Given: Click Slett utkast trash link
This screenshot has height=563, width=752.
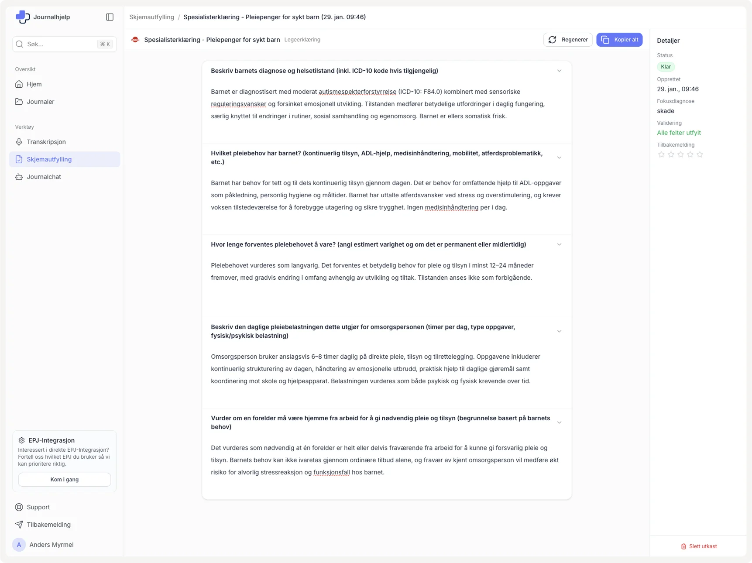Looking at the screenshot, I should (x=699, y=546).
